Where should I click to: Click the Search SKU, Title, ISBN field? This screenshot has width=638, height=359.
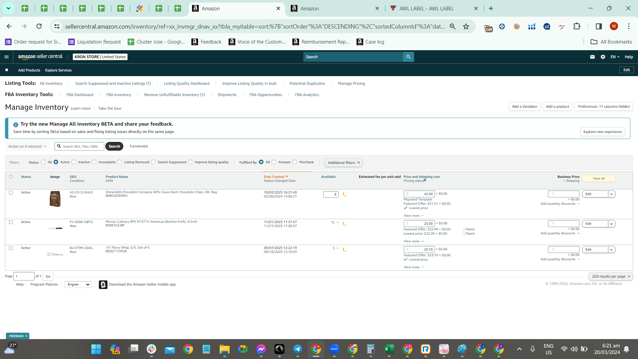pos(79,146)
